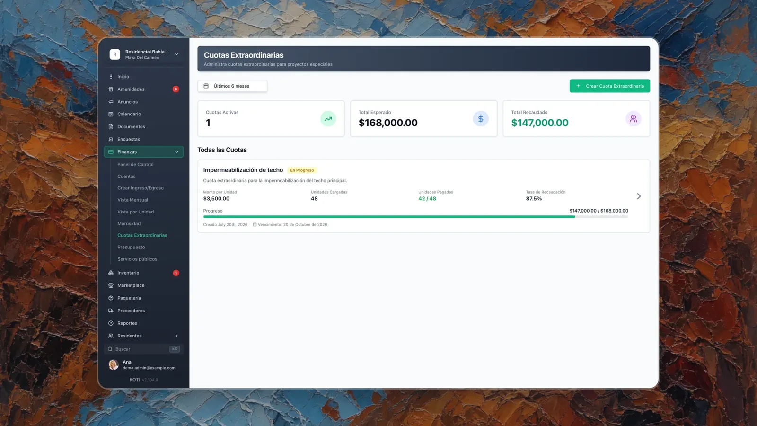The image size is (757, 426).
Task: Click the plus icon on create button
Action: [x=578, y=86]
